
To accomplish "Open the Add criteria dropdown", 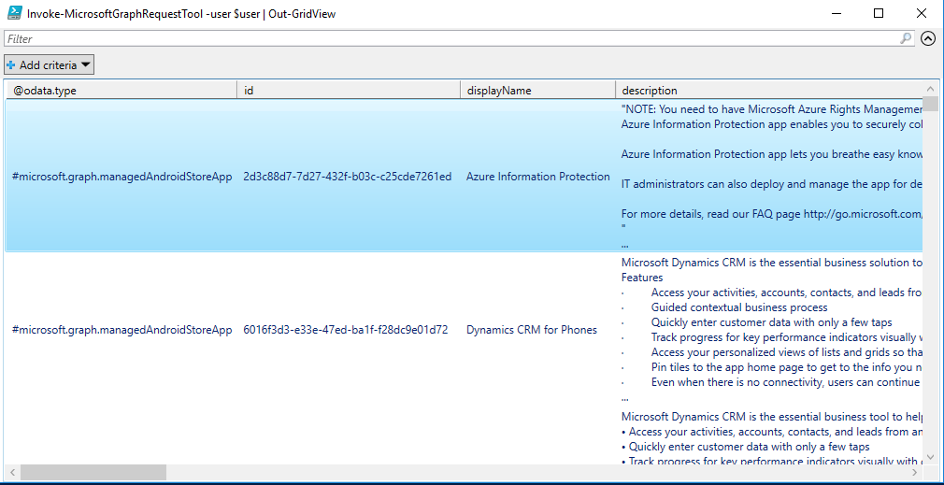I will (49, 64).
